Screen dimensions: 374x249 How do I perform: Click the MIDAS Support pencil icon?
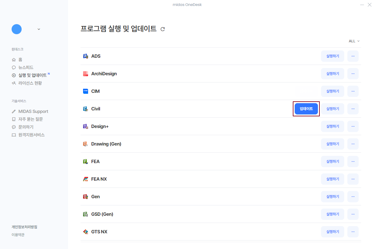(x=14, y=111)
